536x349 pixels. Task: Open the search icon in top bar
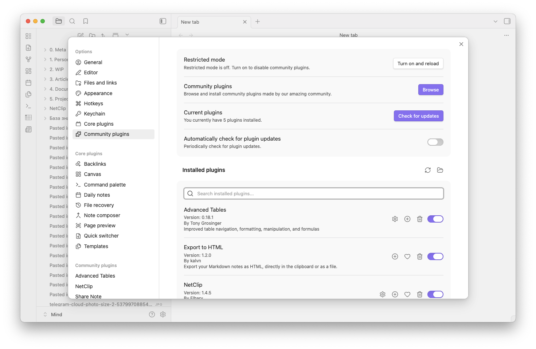tap(72, 21)
